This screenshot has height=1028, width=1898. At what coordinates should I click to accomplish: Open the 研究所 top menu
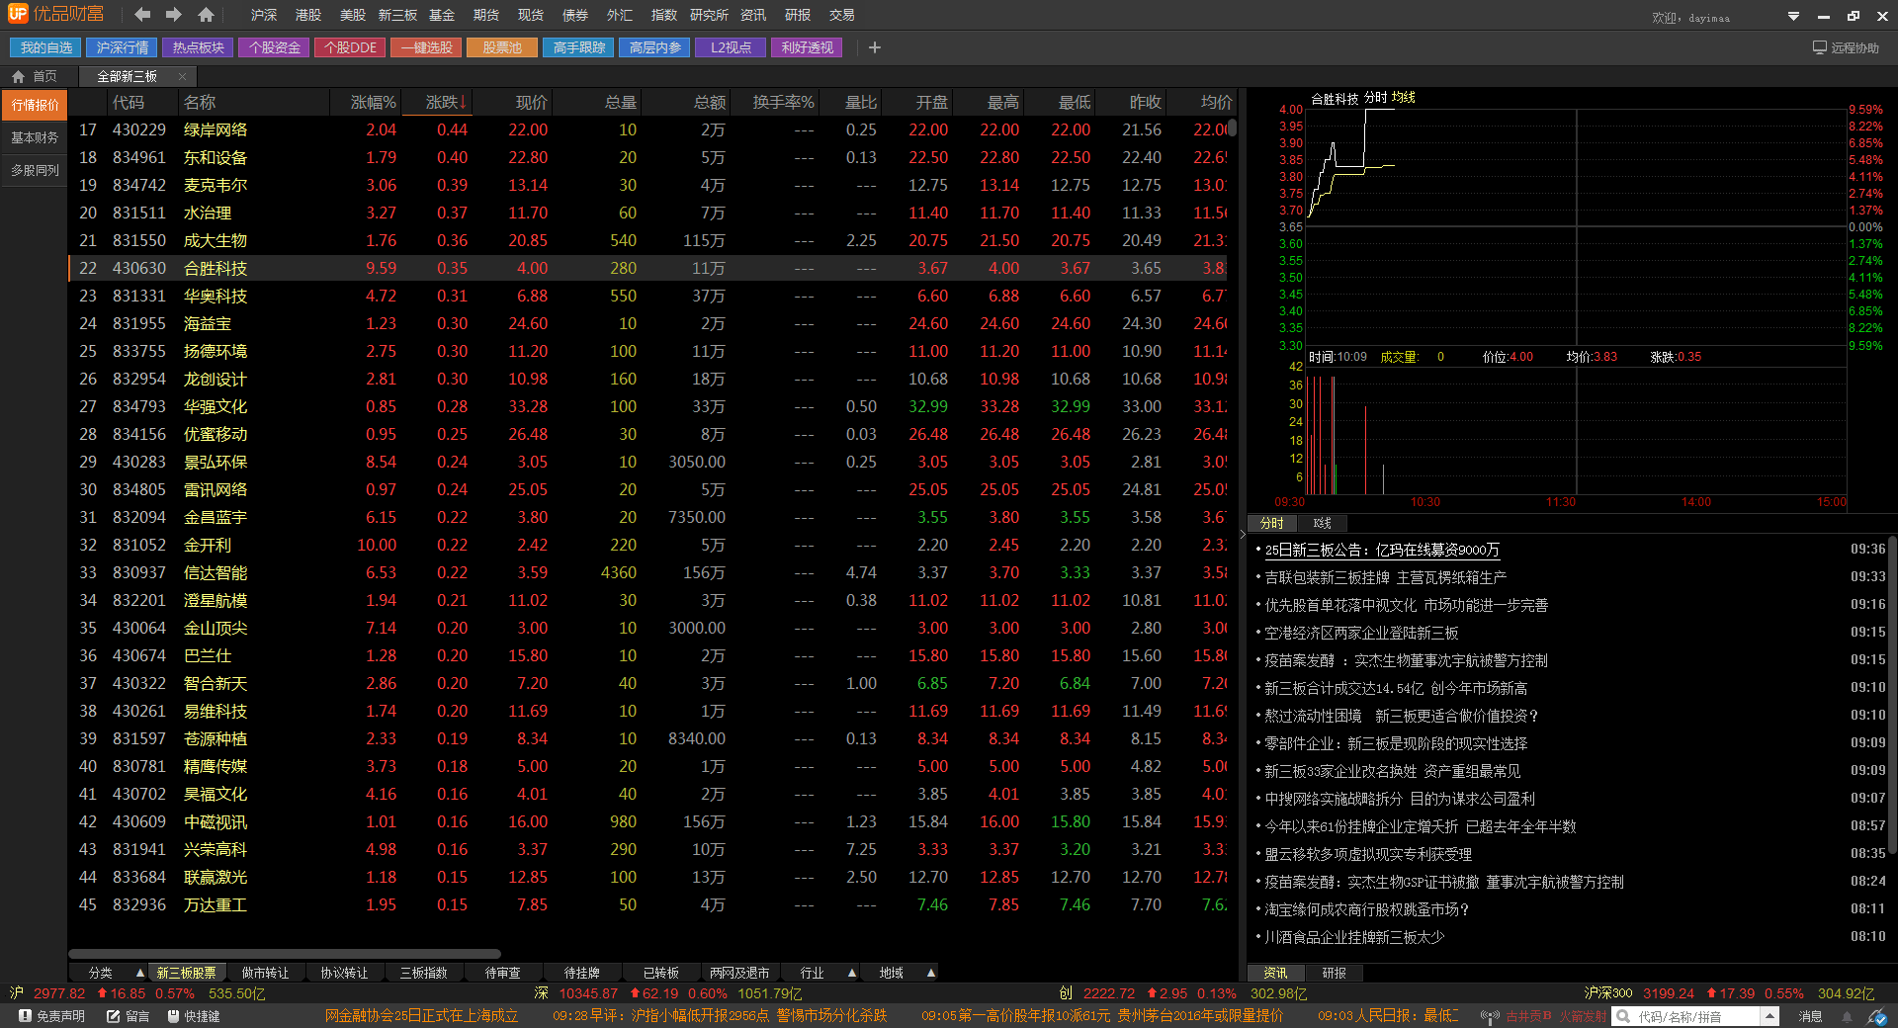709,15
